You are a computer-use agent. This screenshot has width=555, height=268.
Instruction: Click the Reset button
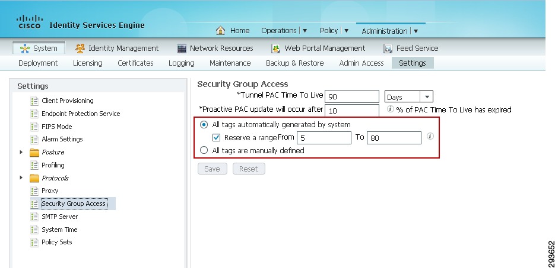(249, 169)
